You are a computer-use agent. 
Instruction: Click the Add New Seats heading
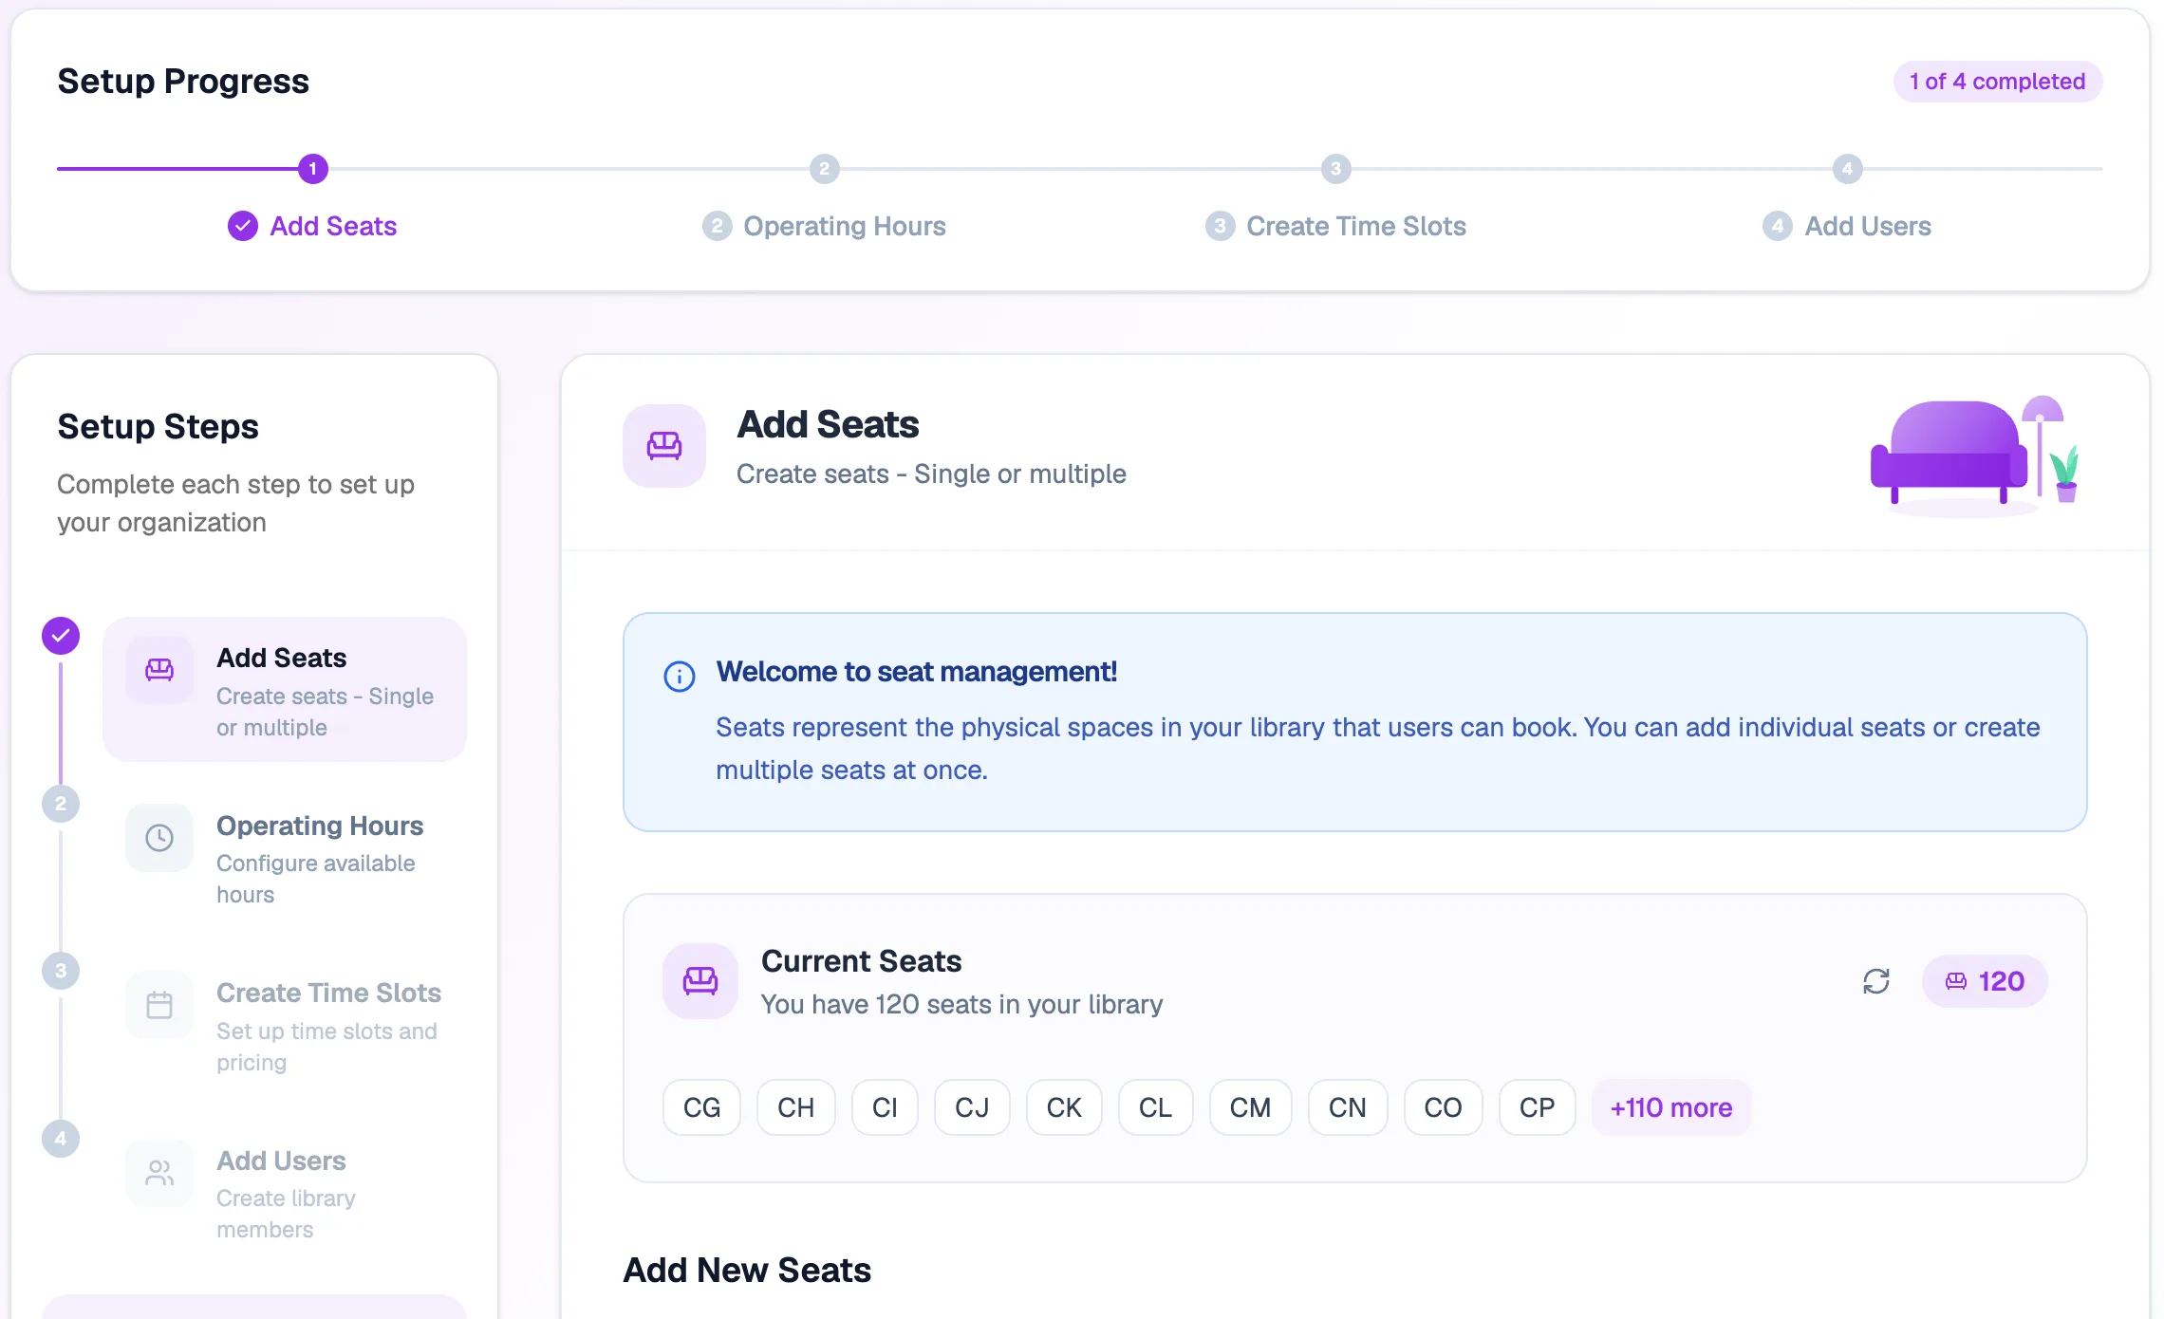pos(747,1270)
